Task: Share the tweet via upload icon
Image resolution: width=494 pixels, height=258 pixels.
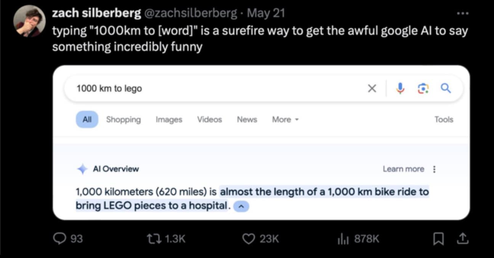Action: (x=462, y=239)
